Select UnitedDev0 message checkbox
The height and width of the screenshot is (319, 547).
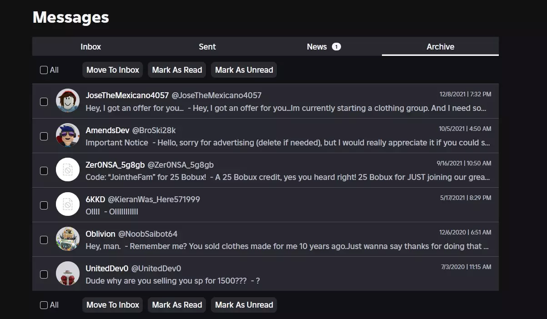tap(44, 274)
